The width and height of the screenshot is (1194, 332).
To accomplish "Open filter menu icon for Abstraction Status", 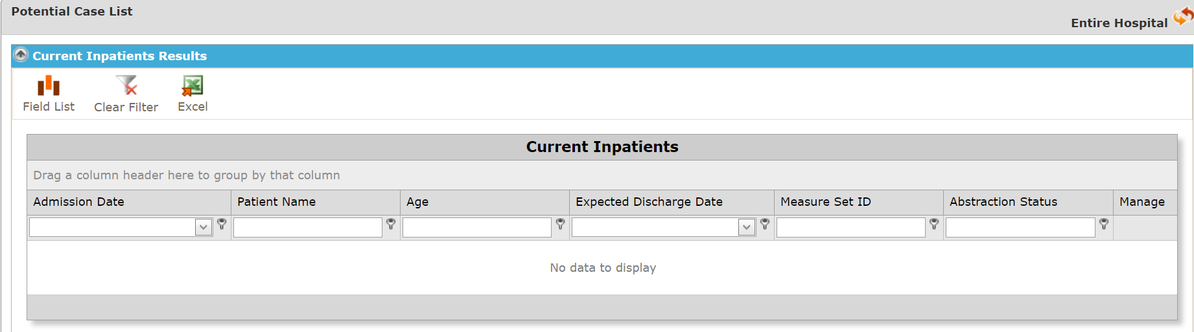I will (x=1104, y=224).
